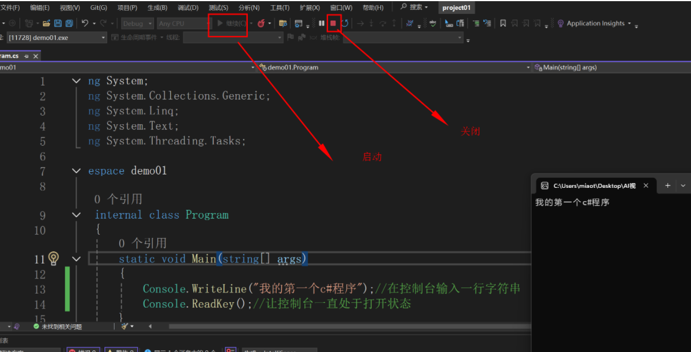Viewport: 691px width, 352px height.
Task: Collapse the namespace demo01 block at line 7
Action: click(76, 171)
